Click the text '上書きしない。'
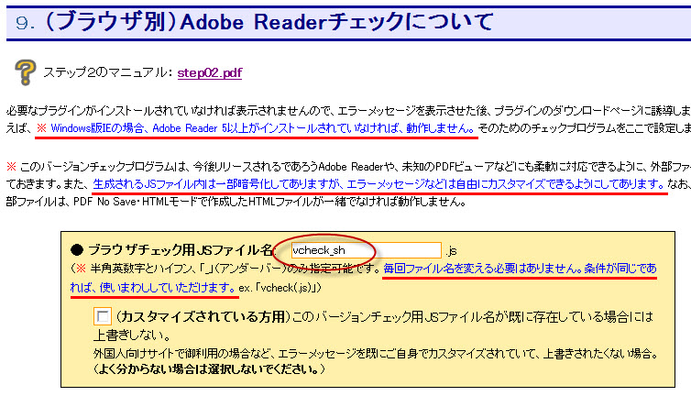Viewport: 691px width, 396px height. [132, 335]
